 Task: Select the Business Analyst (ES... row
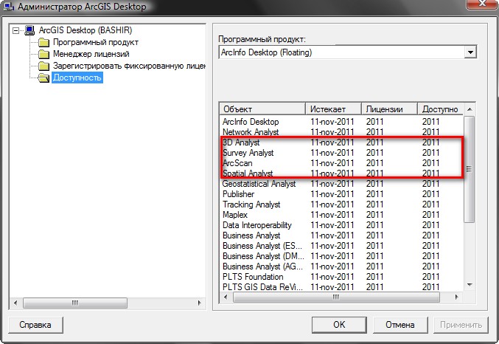pos(342,246)
